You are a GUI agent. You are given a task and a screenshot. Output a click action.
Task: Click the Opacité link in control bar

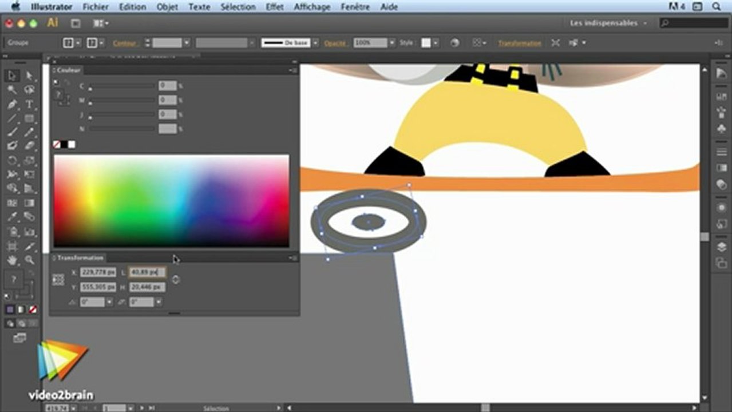pos(335,43)
